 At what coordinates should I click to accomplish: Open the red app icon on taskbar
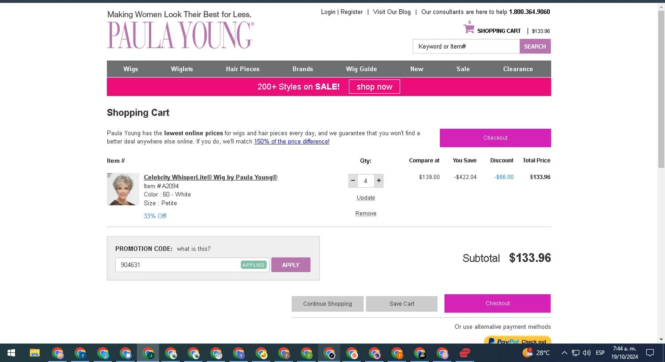465,353
